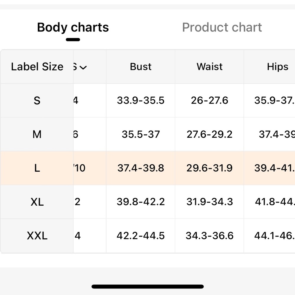Click waist value 26-27.6 for size S
This screenshot has width=295, height=295.
click(x=209, y=100)
